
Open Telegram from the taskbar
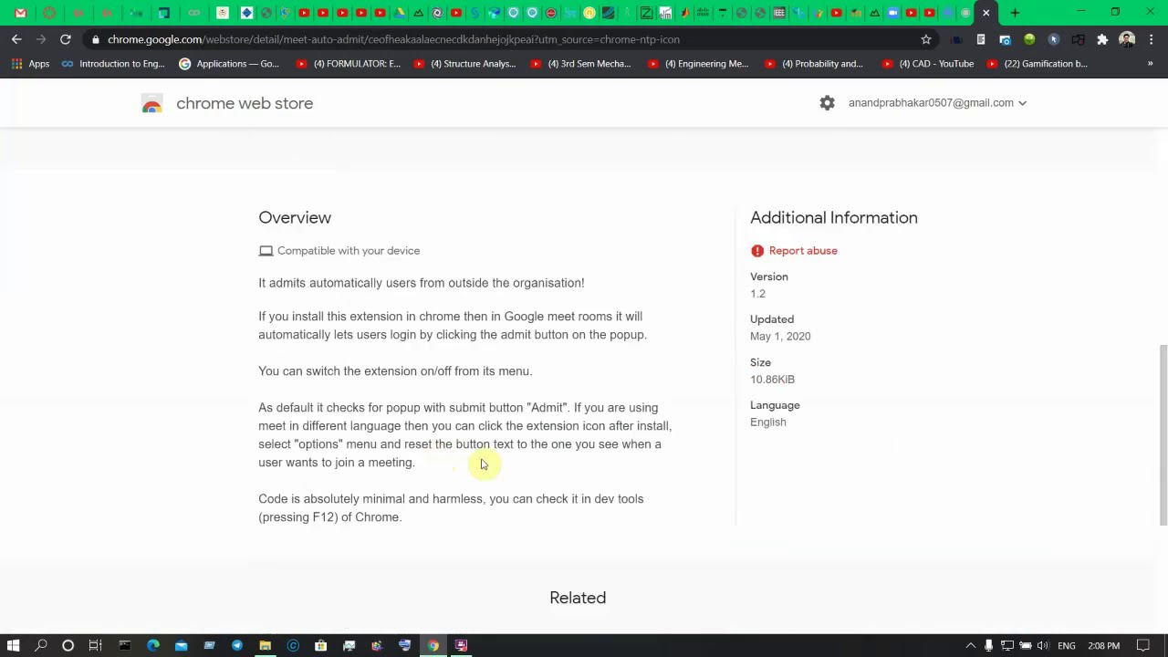tap(237, 645)
